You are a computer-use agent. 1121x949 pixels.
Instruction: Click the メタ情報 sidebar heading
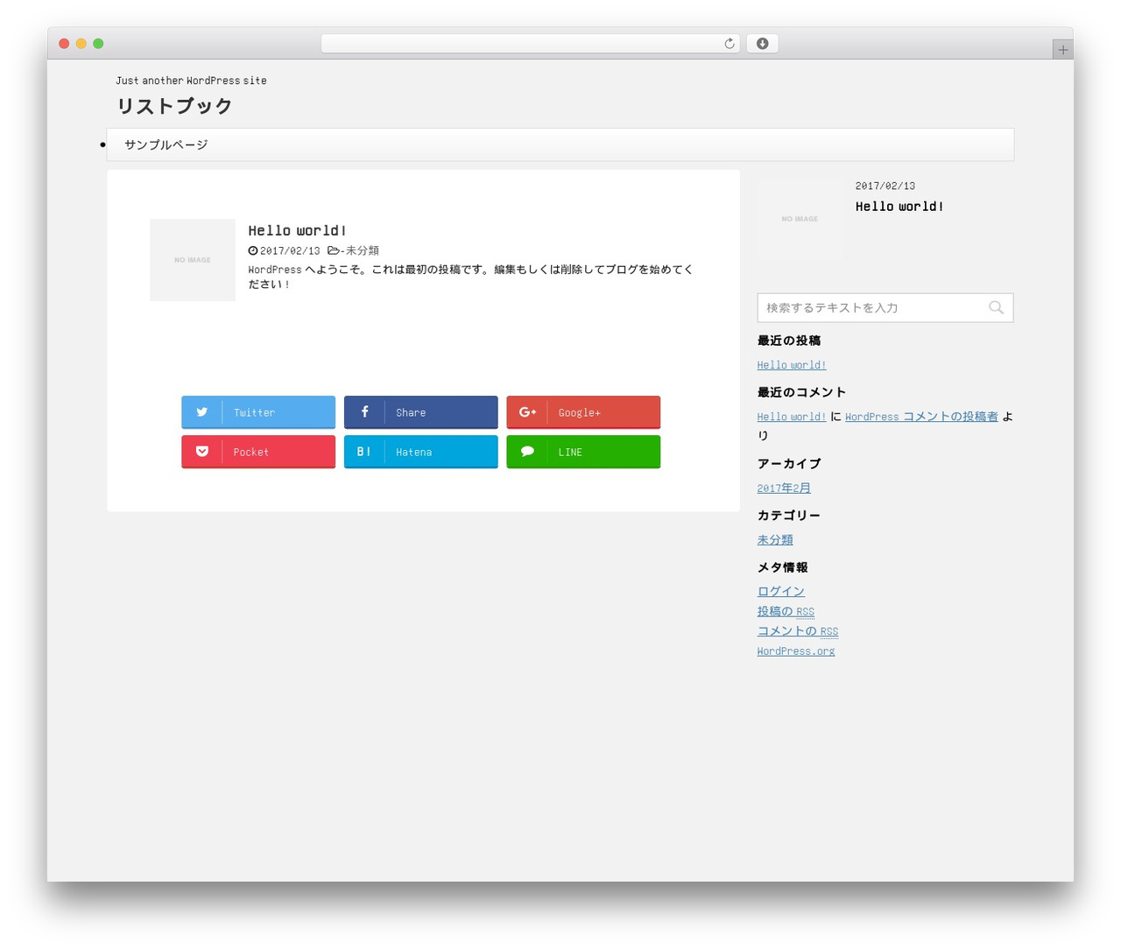tap(783, 567)
